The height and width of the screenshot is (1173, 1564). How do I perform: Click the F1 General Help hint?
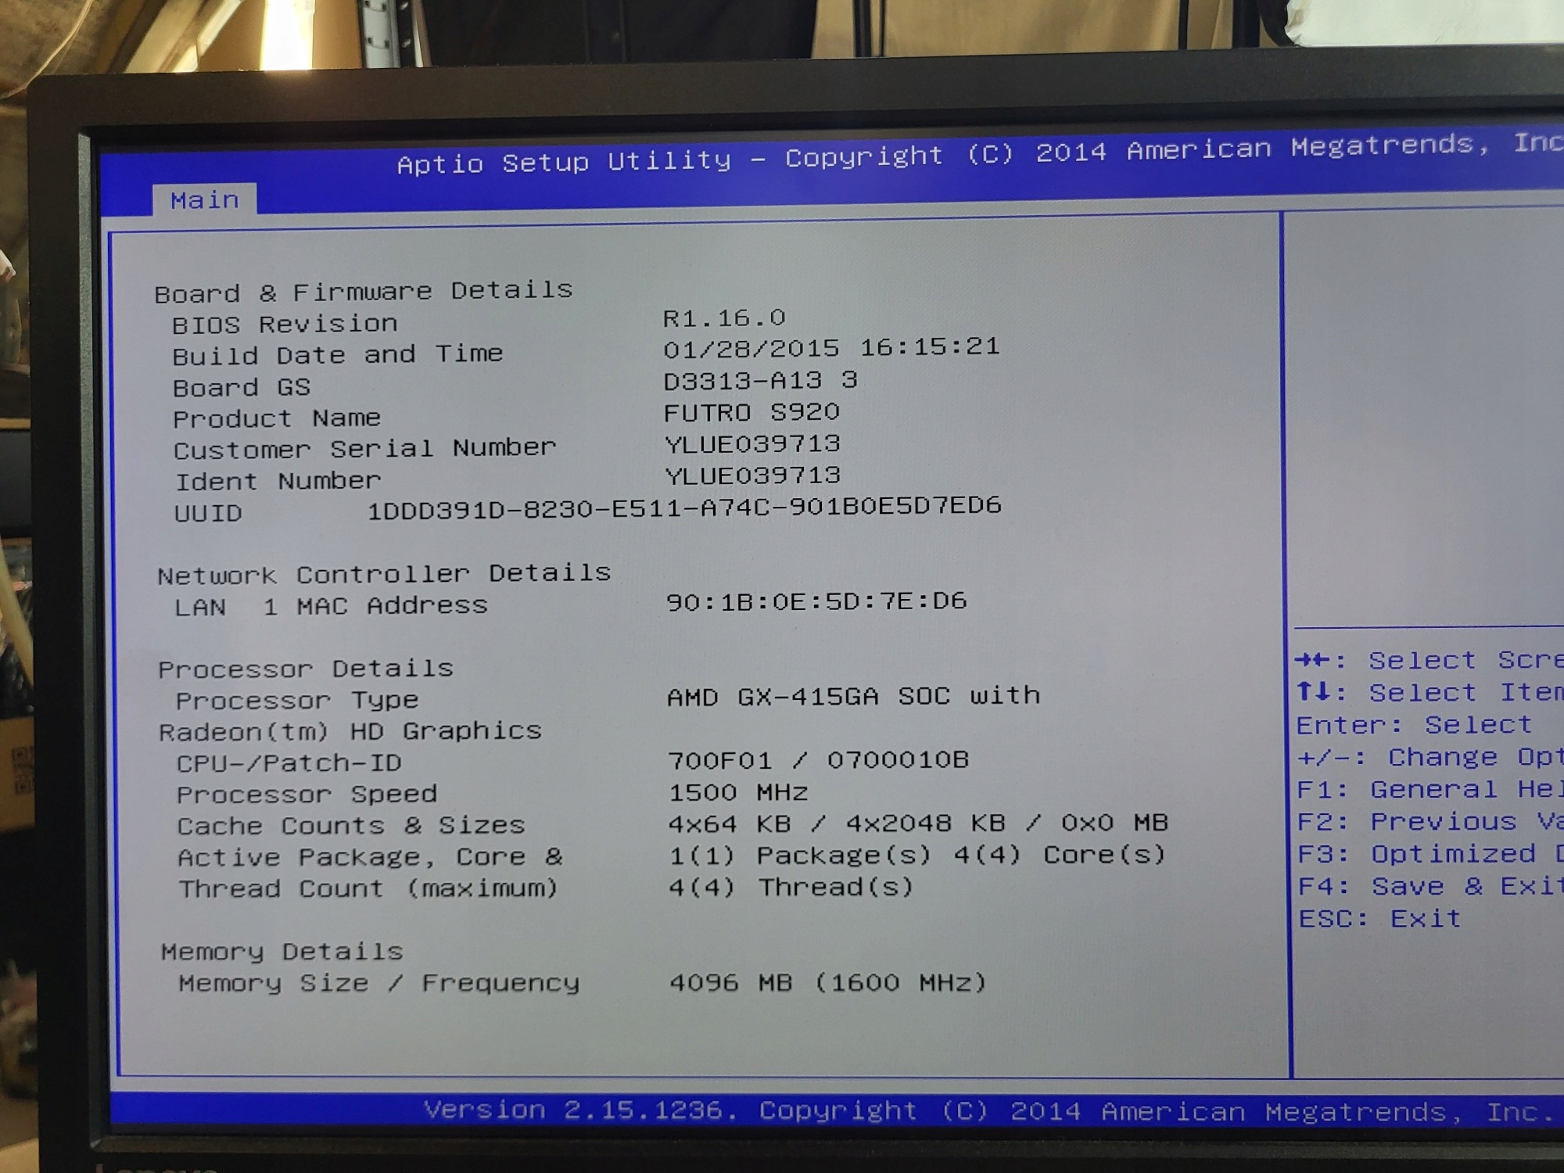[1427, 790]
